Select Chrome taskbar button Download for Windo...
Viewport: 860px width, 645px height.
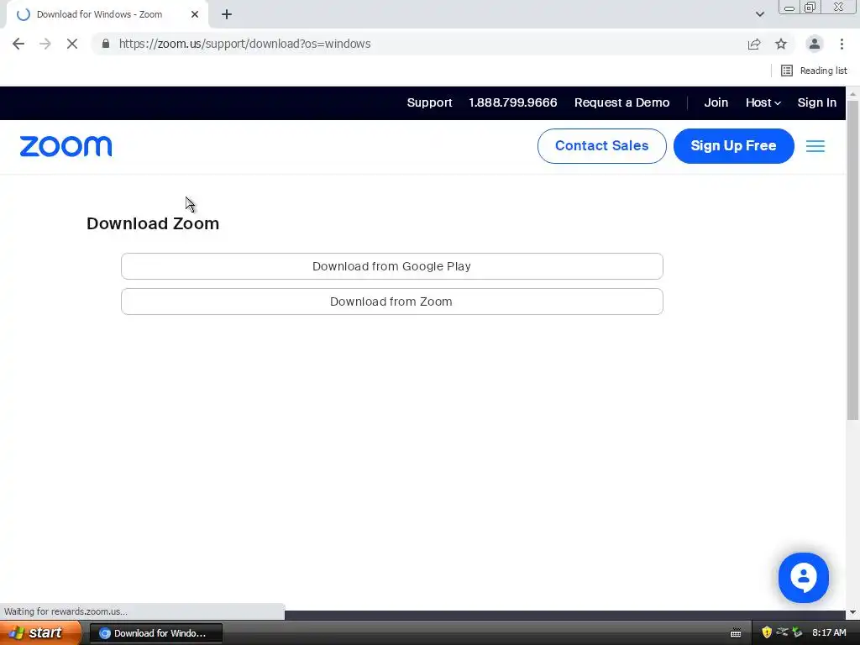coord(155,633)
